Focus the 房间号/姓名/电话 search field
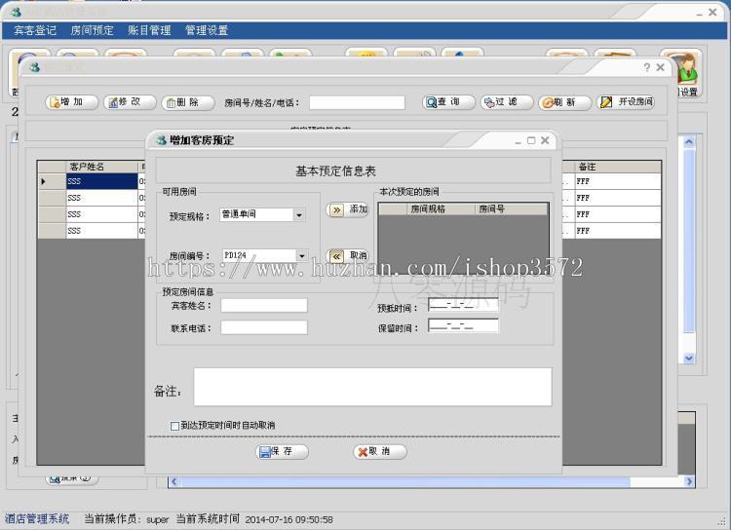This screenshot has width=731, height=530. (357, 102)
